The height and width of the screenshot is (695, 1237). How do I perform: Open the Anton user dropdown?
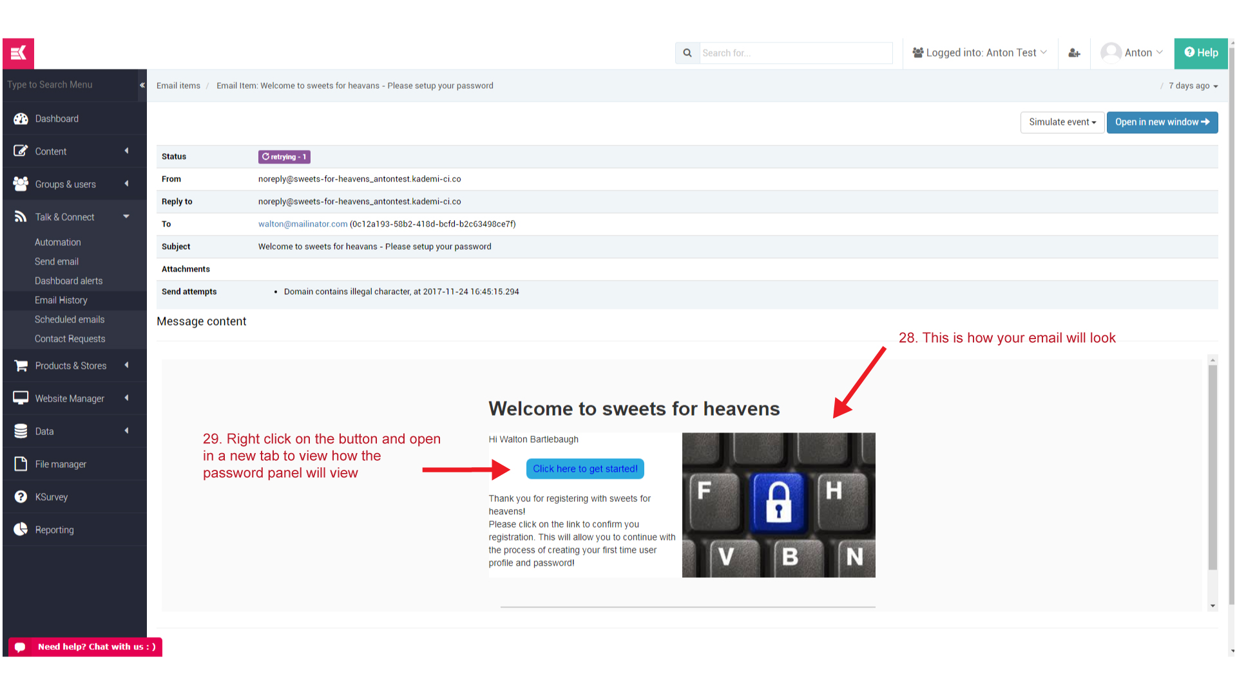(1132, 53)
